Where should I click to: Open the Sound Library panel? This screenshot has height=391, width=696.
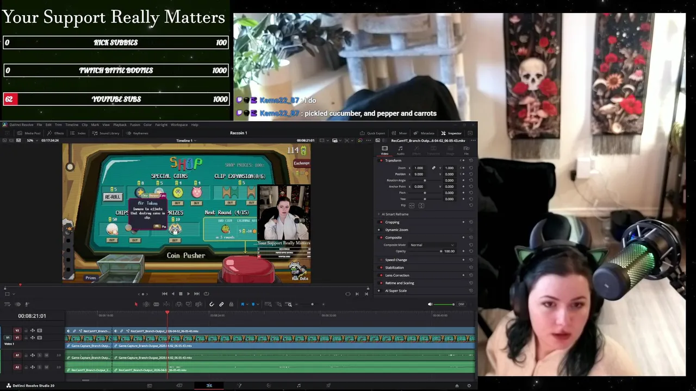point(105,133)
